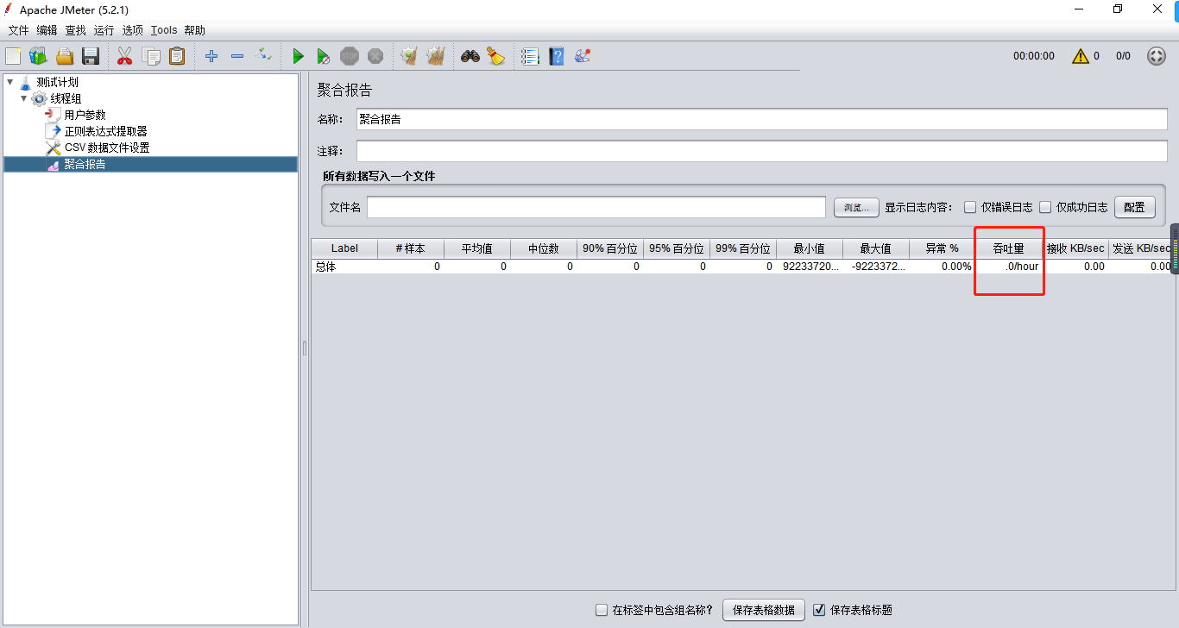Open the 文件 menu
Image resolution: width=1179 pixels, height=628 pixels.
[18, 30]
